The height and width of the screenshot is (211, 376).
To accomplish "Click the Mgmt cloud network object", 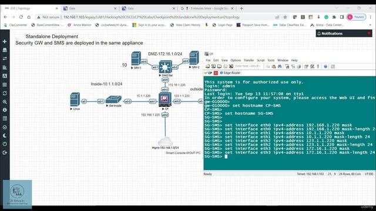I will [x=165, y=141].
